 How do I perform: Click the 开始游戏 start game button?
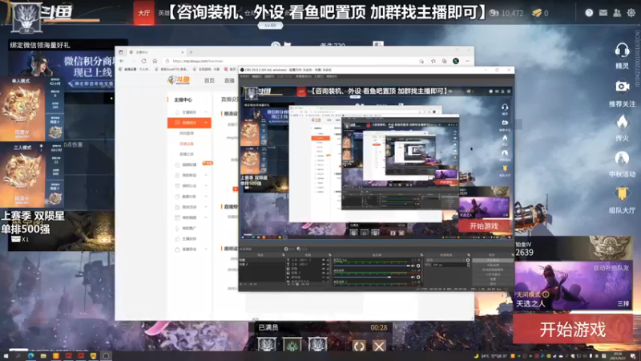pyautogui.click(x=572, y=329)
